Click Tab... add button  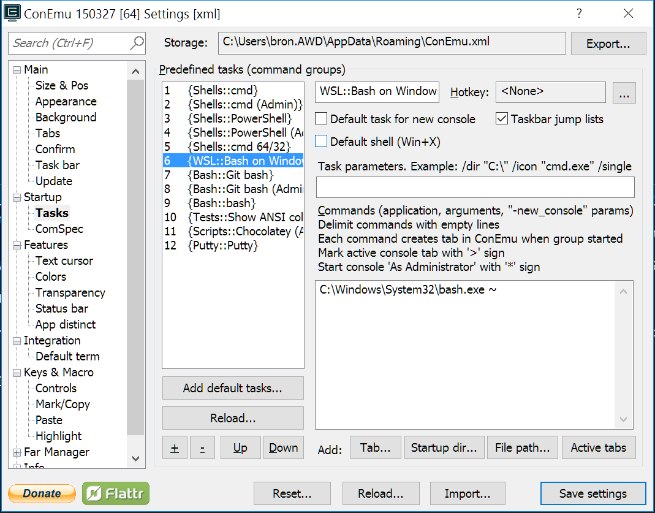[376, 448]
